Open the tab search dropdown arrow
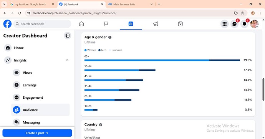This screenshot has width=265, height=139. point(4,4)
